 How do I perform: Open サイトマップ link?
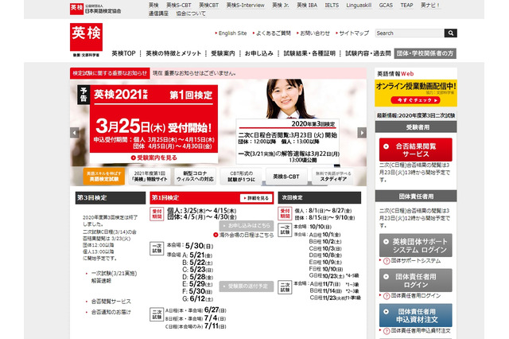[x=354, y=33]
